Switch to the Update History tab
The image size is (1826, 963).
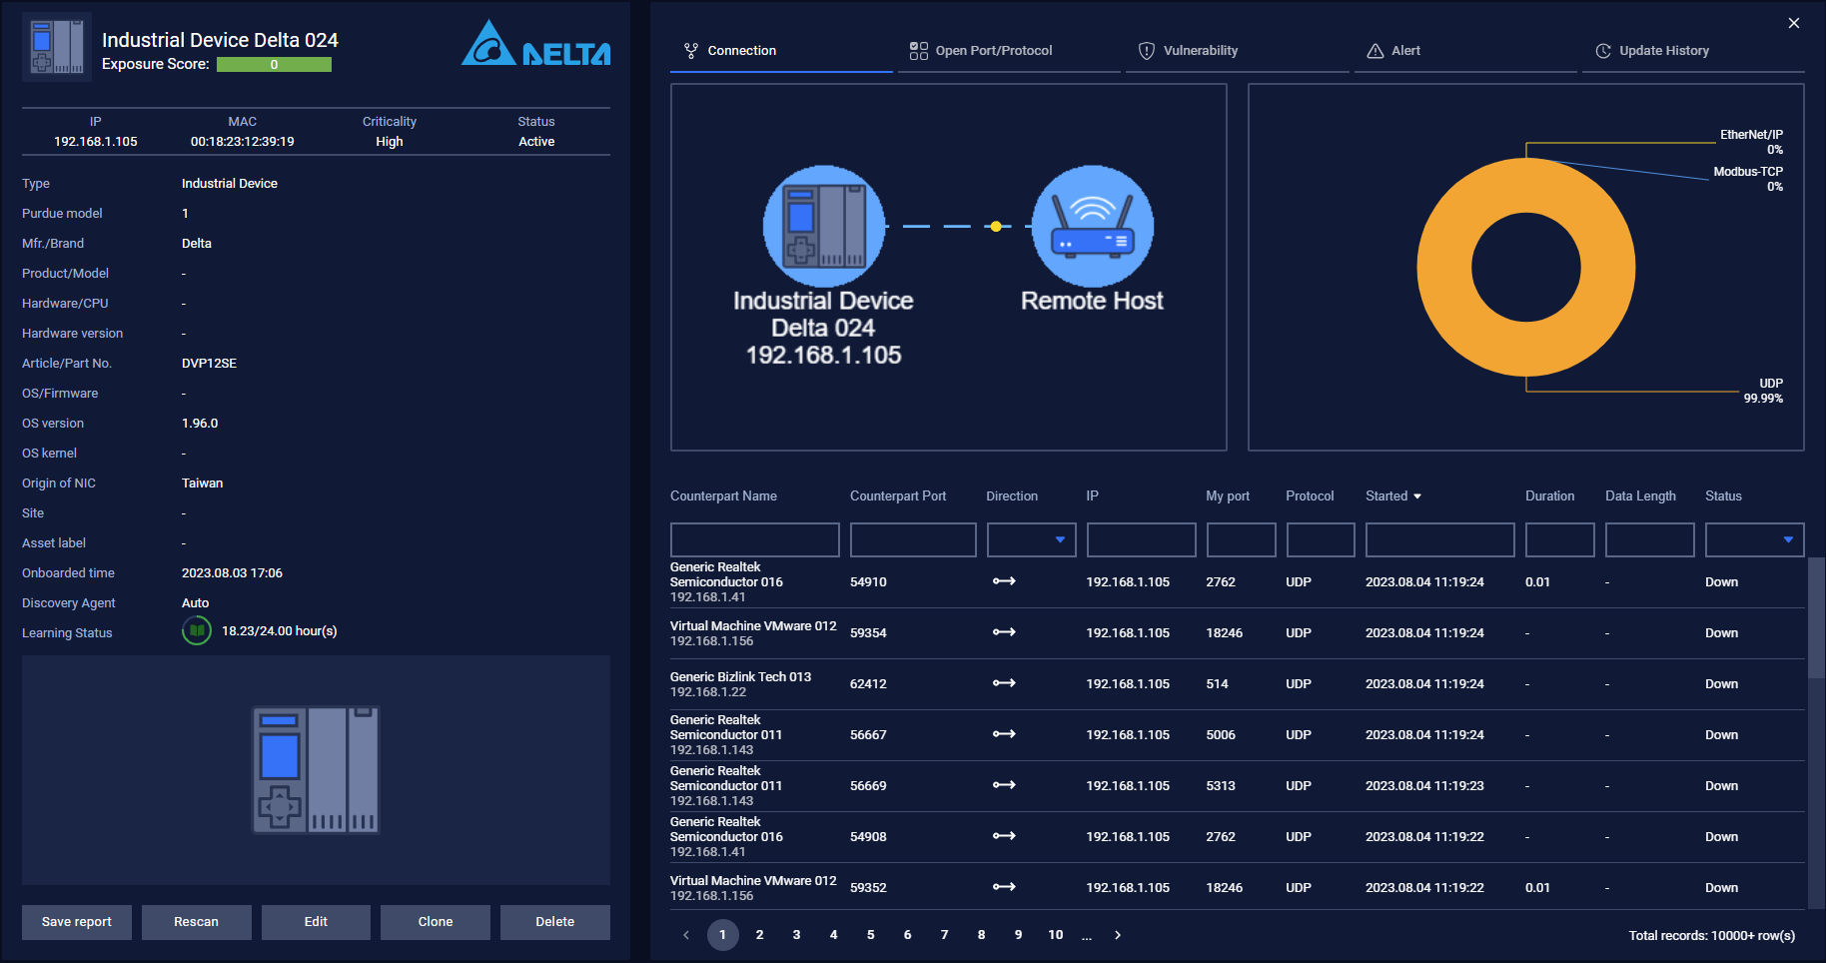pyautogui.click(x=1693, y=51)
